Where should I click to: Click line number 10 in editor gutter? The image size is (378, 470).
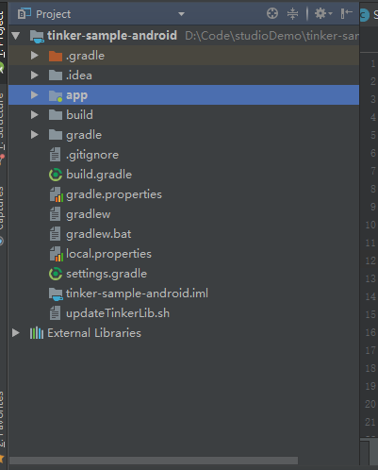click(370, 225)
